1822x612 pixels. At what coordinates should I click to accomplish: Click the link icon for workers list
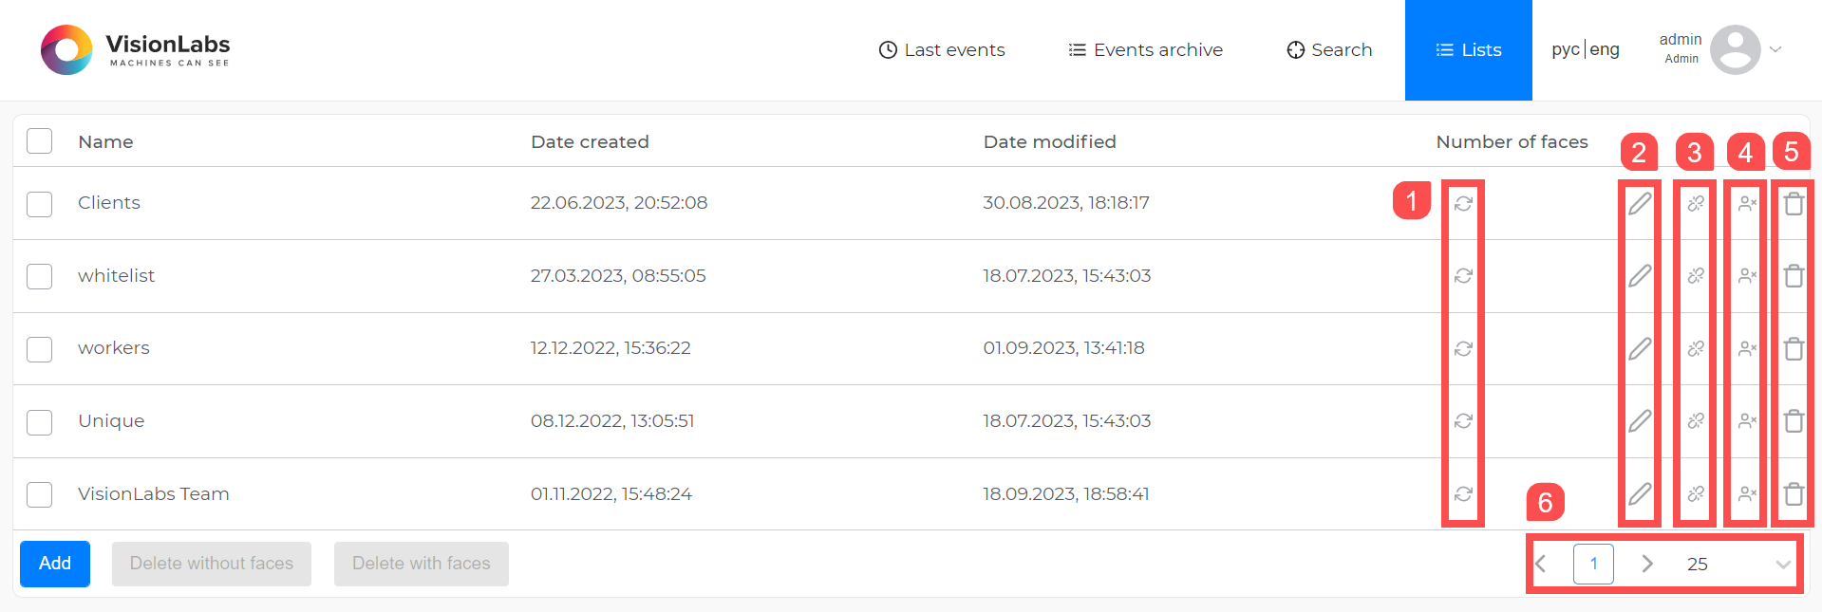tap(1696, 349)
